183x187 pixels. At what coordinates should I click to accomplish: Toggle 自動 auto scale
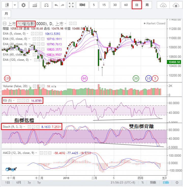(166, 182)
